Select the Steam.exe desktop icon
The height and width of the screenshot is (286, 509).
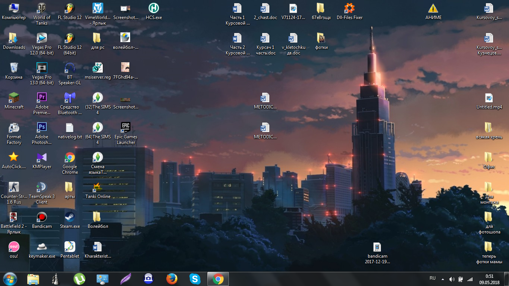[70, 220]
